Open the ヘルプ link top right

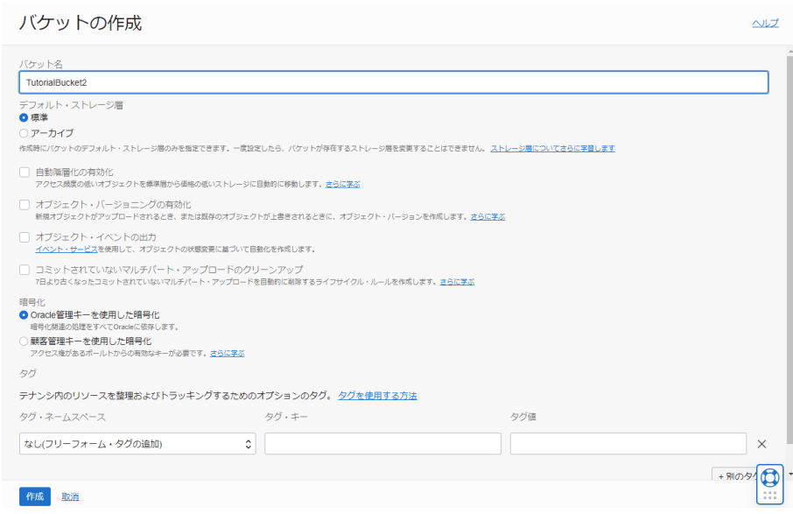coord(765,22)
